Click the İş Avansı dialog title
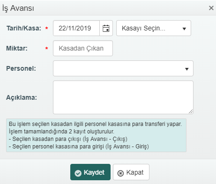This screenshot has height=184, width=216. pos(18,8)
